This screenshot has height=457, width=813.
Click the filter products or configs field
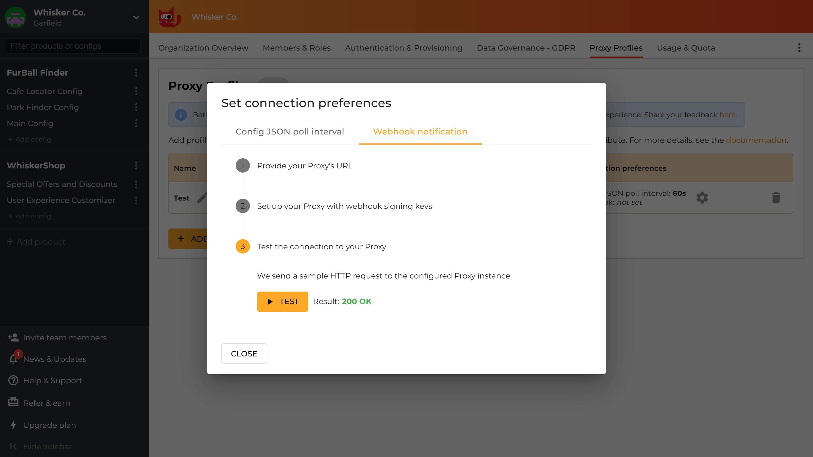(x=72, y=46)
